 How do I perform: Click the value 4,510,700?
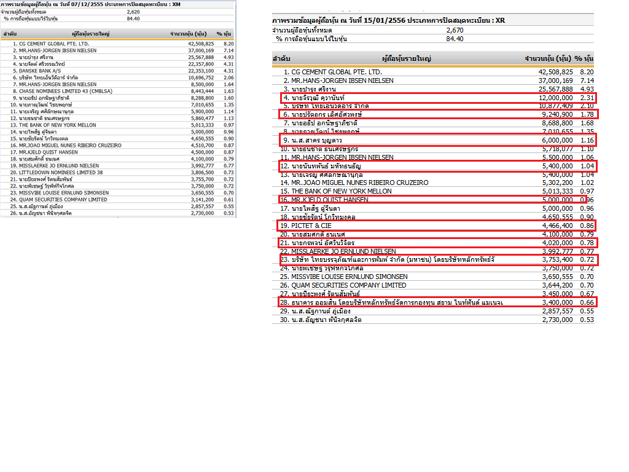click(202, 145)
